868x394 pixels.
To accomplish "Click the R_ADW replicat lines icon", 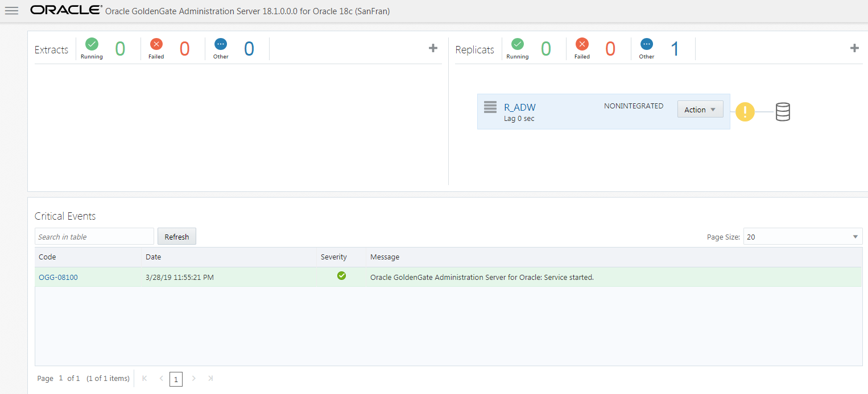I will 490,107.
